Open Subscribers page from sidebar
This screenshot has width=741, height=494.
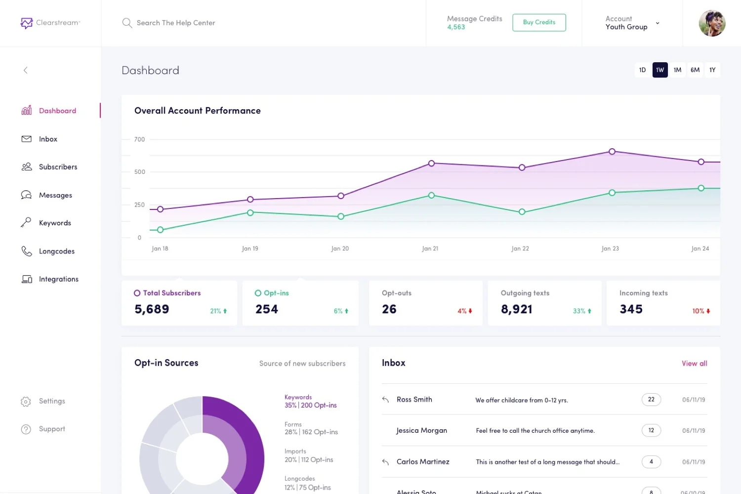(x=58, y=167)
